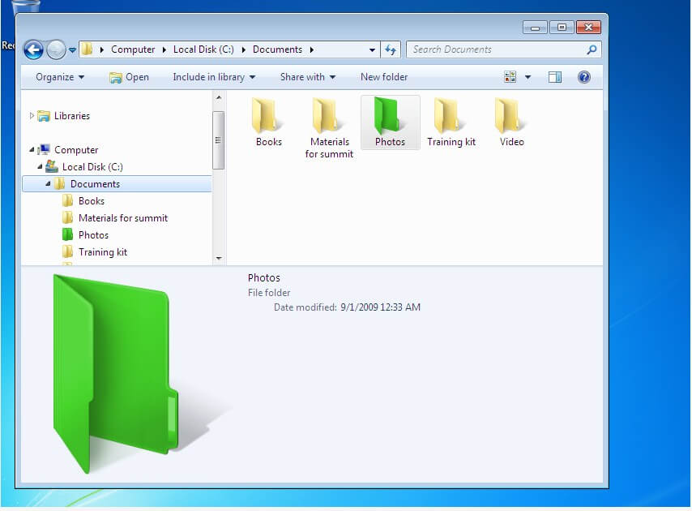Screen dimensions: 692x511
Task: Open the Organize dropdown menu
Action: [x=60, y=77]
